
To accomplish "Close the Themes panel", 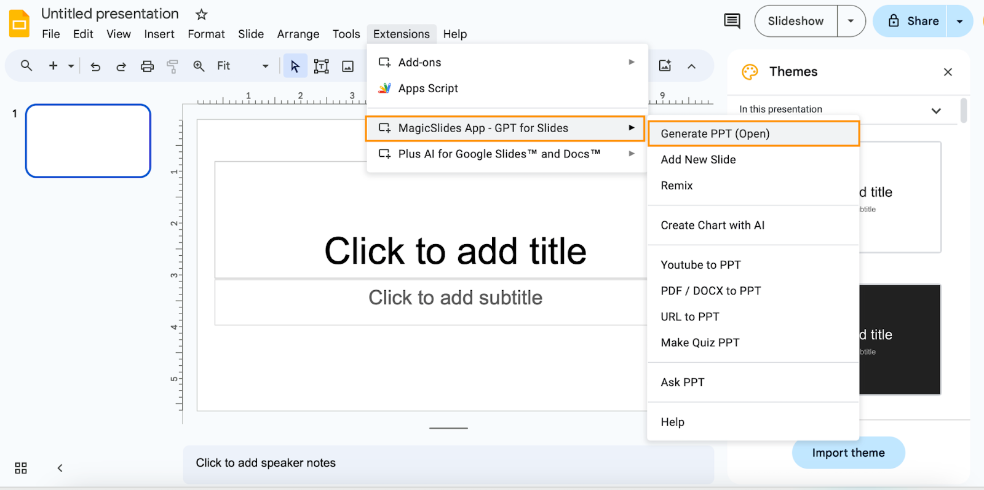I will click(948, 72).
